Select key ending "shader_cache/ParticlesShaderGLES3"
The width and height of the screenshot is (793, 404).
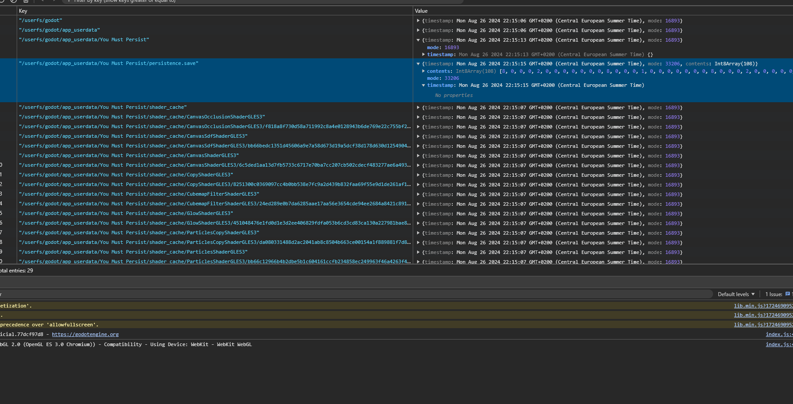click(133, 252)
